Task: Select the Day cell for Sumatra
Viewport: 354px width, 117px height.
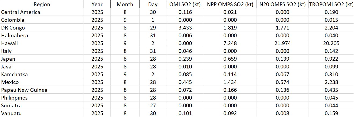Action: click(x=153, y=105)
